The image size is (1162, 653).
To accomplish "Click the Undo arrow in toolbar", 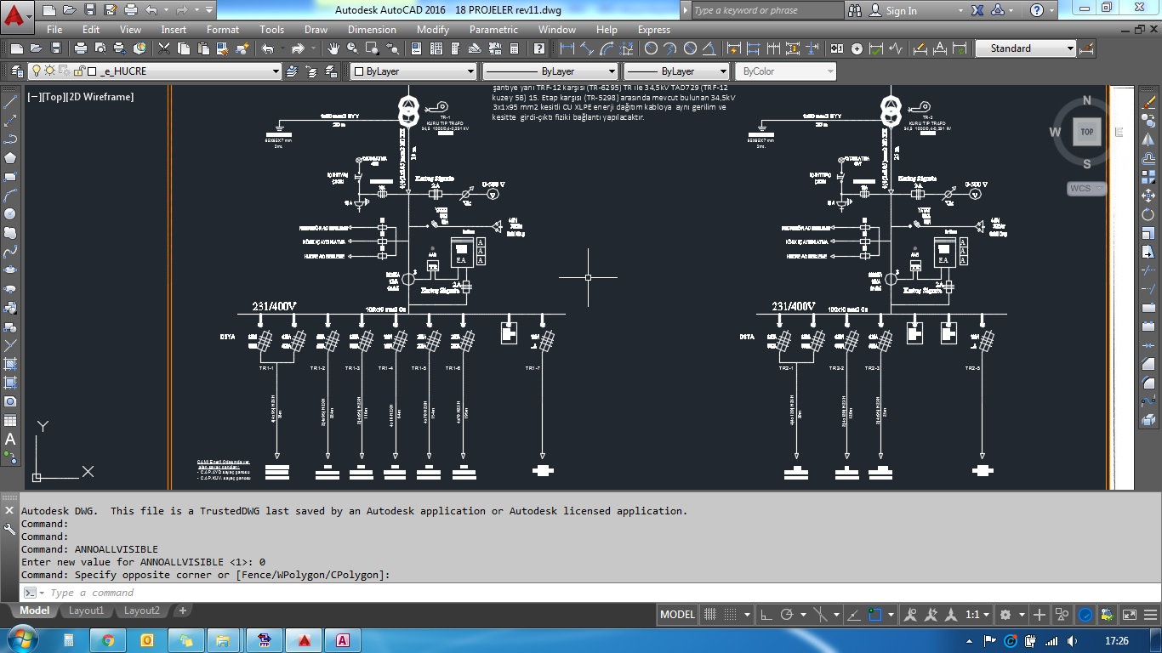I will click(x=268, y=48).
